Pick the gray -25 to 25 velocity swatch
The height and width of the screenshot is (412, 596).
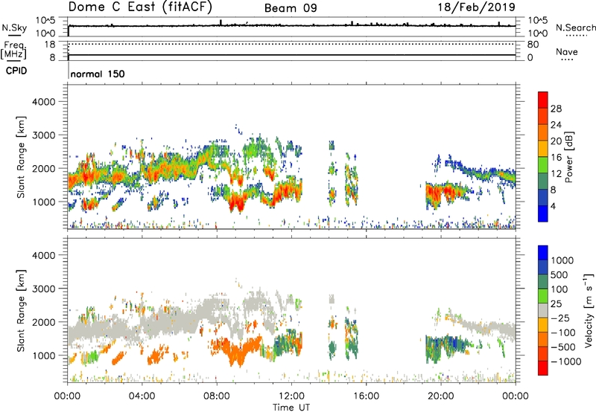point(543,311)
